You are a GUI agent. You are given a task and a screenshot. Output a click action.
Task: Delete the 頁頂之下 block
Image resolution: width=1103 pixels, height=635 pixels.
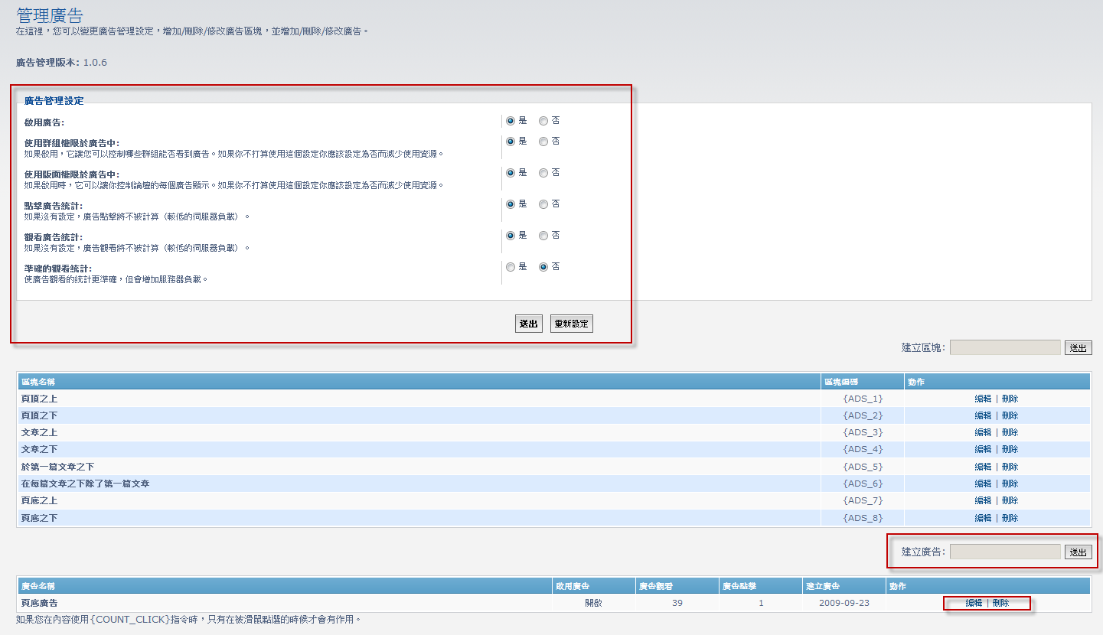click(x=1010, y=415)
